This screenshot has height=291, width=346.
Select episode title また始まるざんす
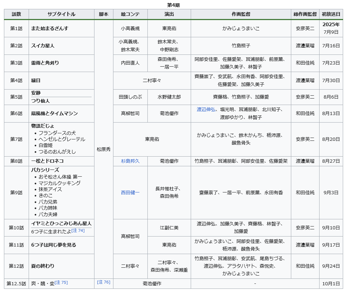[50, 29]
